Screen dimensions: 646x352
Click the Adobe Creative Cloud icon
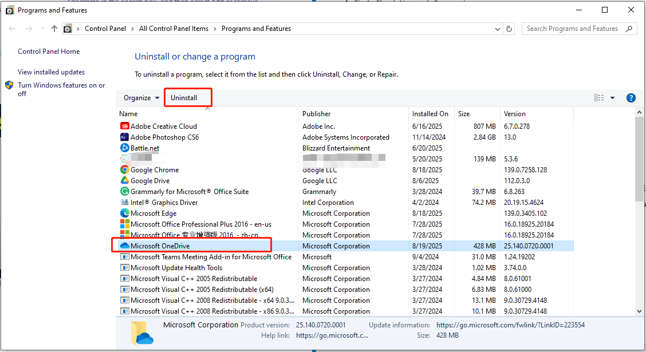[x=124, y=126]
